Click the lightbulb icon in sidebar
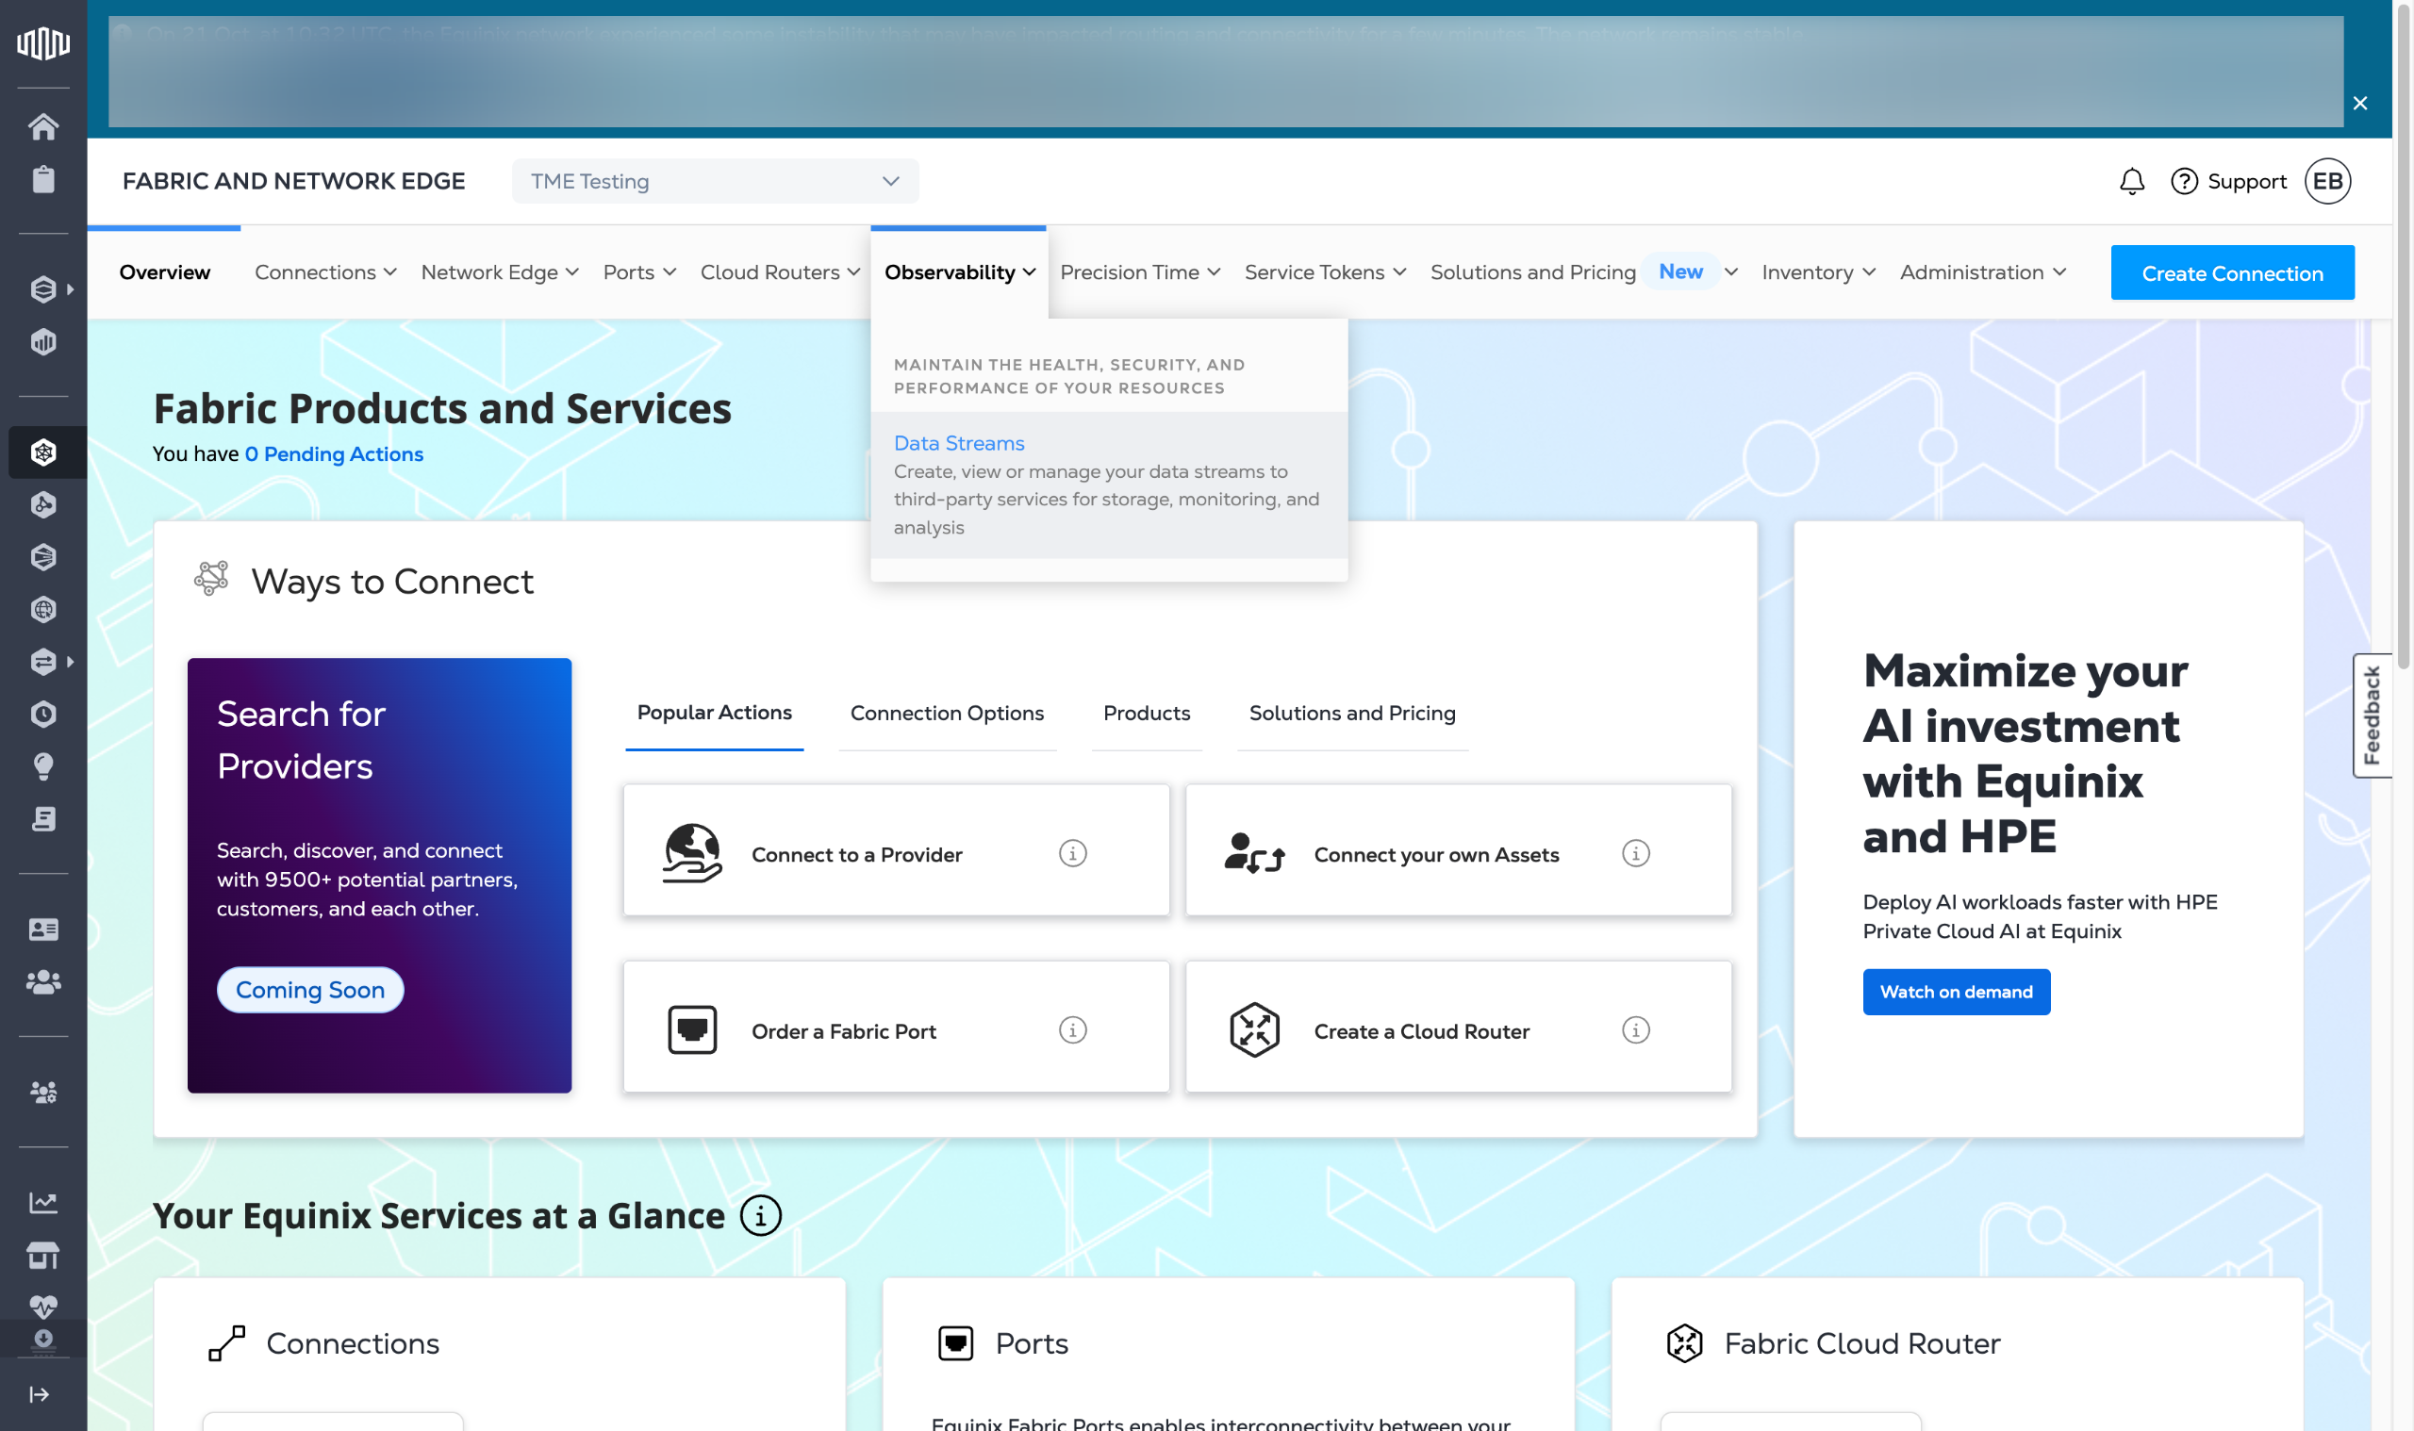 coord(43,766)
